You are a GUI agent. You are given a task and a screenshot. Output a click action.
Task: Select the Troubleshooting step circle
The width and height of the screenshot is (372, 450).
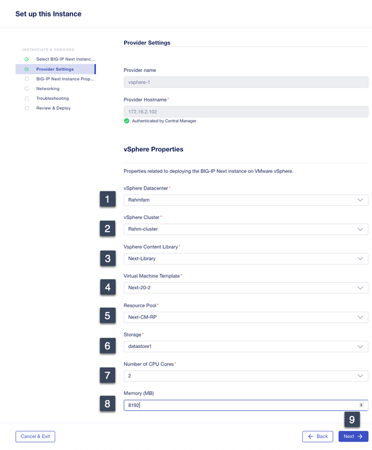[27, 98]
